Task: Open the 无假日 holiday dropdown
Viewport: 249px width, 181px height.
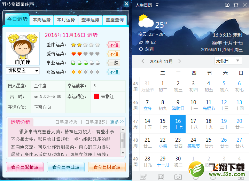Action: (x=228, y=61)
